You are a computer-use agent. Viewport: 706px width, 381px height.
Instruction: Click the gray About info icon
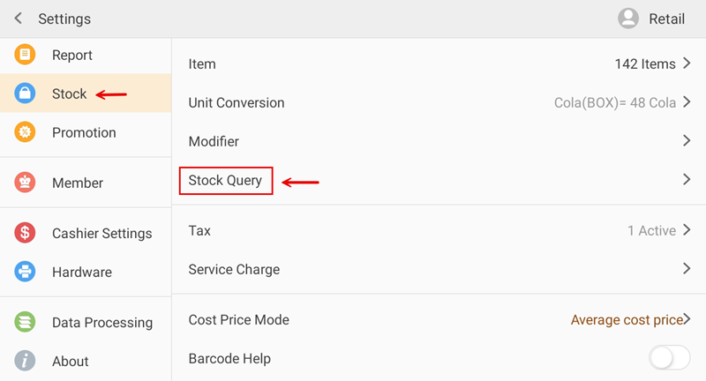click(x=25, y=361)
